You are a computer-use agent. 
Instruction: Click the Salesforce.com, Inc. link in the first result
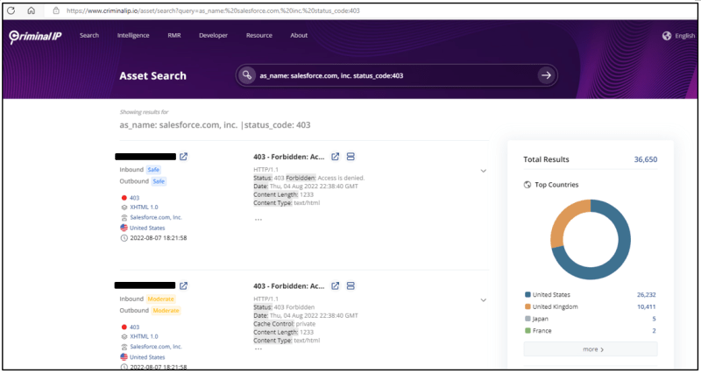156,217
